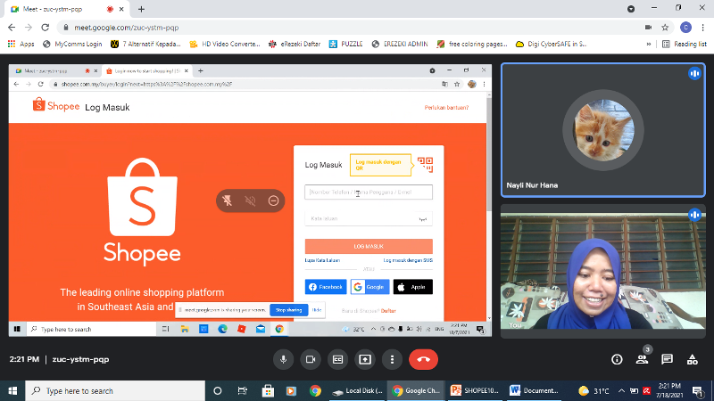Open notification center icon
The height and width of the screenshot is (401, 714).
697,390
